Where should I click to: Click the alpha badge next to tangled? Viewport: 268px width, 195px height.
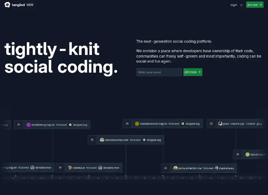[30, 5]
